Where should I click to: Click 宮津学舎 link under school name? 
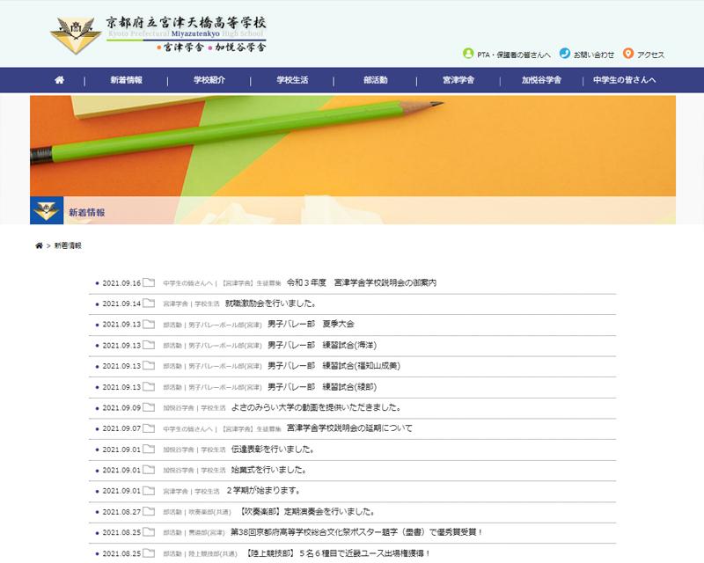pos(183,48)
